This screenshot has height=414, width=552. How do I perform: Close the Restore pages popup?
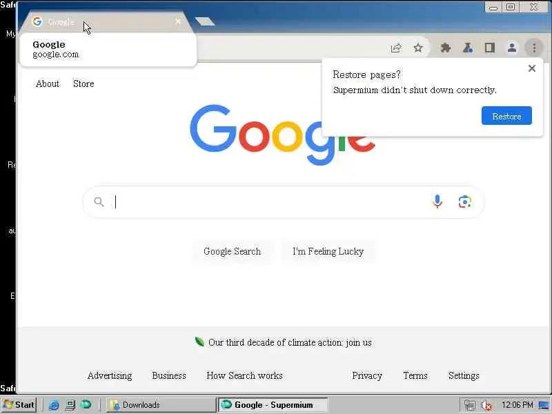pyautogui.click(x=532, y=68)
